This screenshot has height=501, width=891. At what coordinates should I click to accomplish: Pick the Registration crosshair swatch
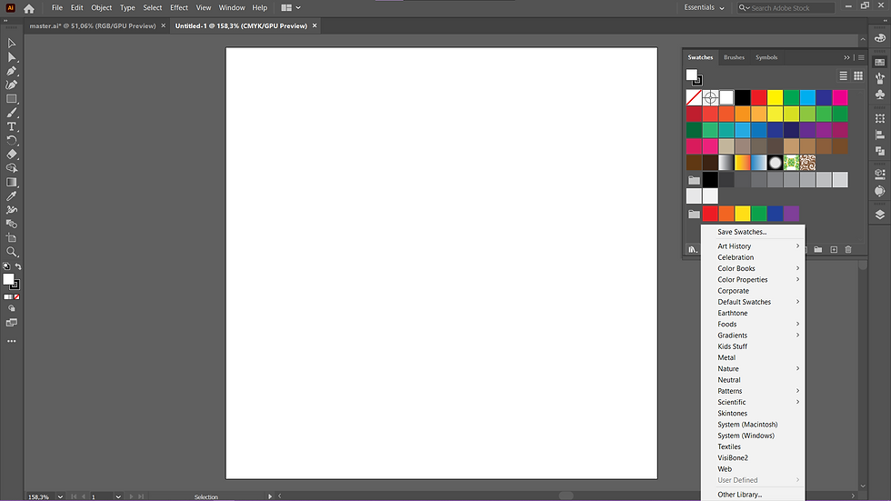(x=710, y=97)
